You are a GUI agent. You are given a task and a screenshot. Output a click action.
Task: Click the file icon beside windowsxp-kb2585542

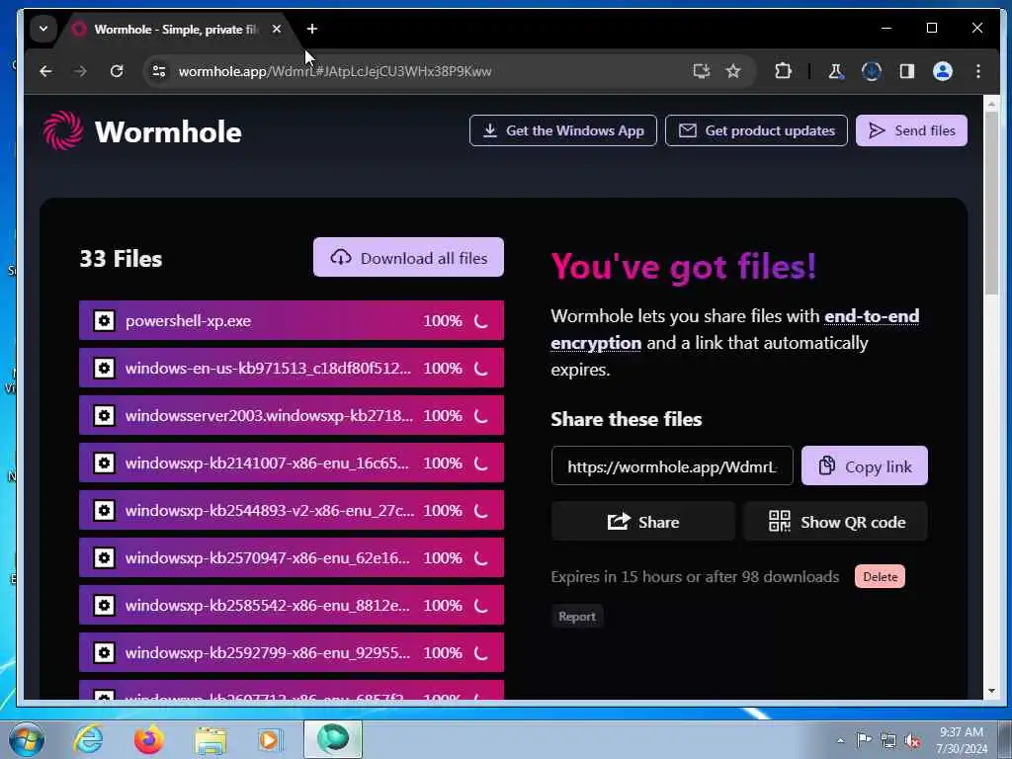coord(104,606)
